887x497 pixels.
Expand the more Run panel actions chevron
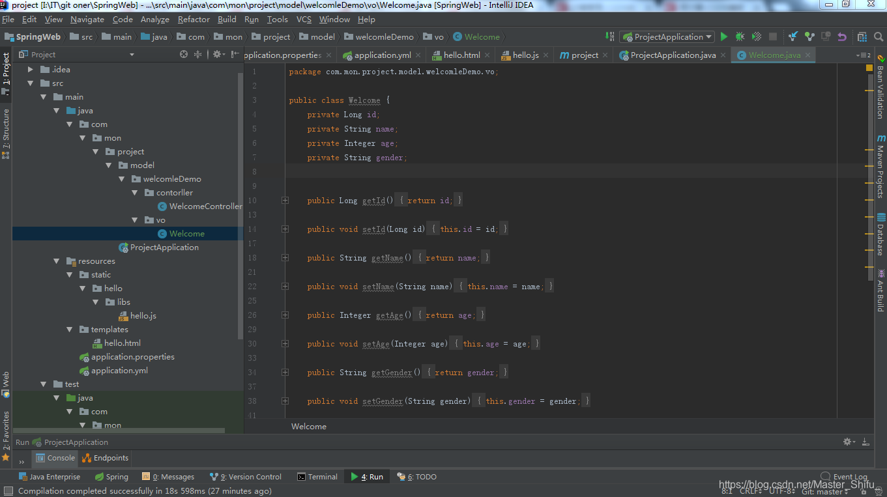(22, 461)
